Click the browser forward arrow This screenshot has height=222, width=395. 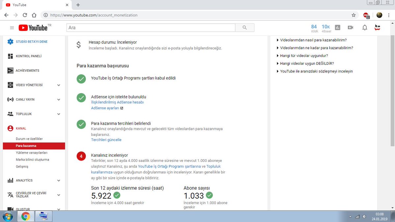pyautogui.click(x=15, y=15)
